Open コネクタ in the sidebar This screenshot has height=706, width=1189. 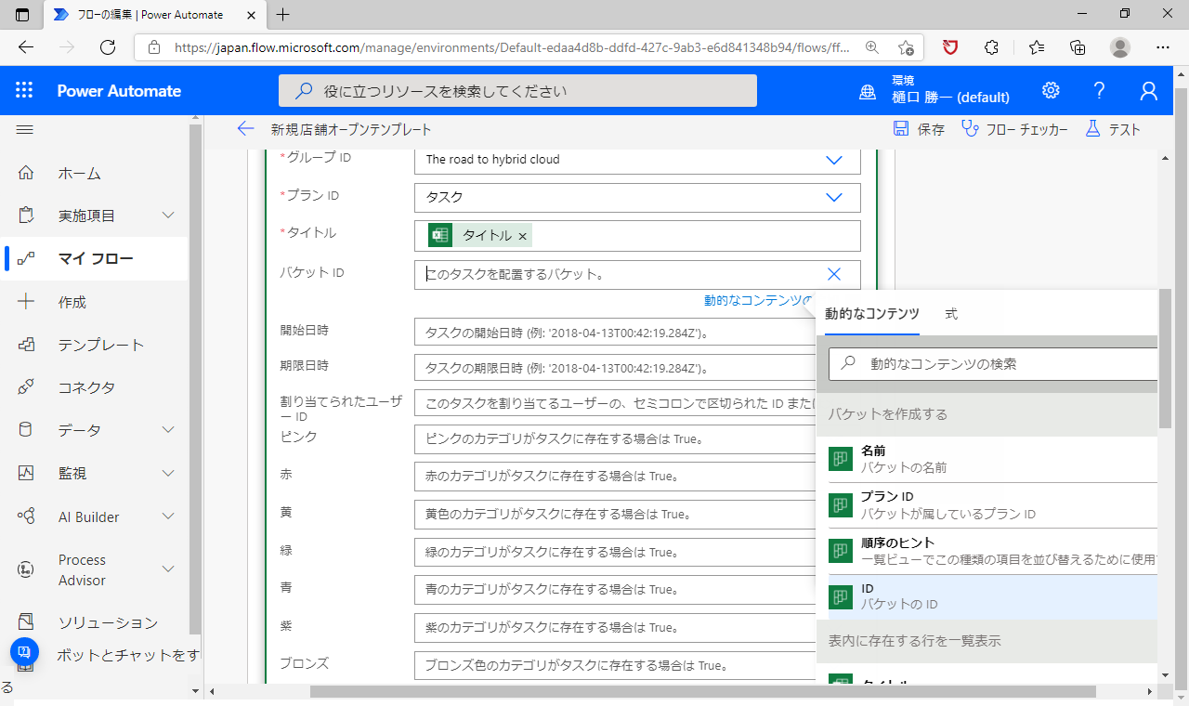click(x=87, y=387)
